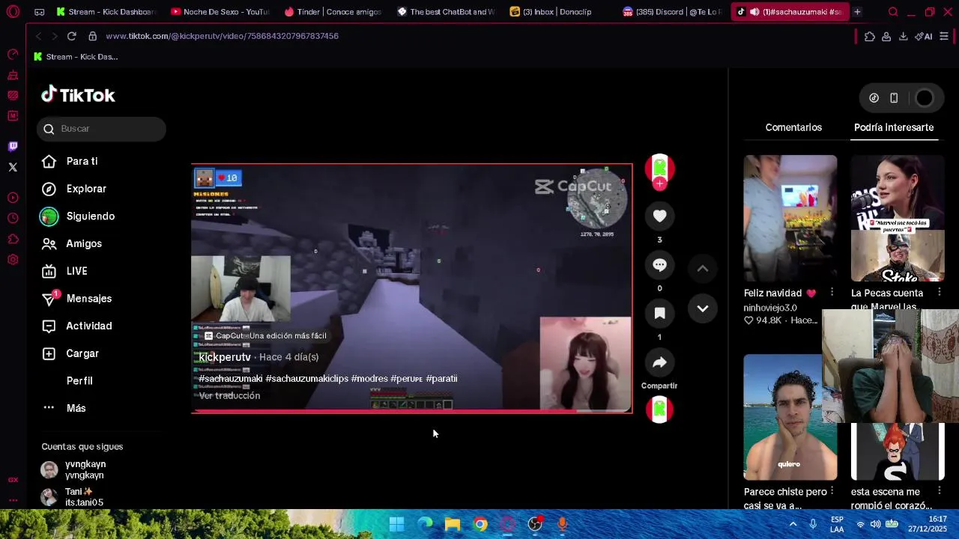Go to previous video with up arrow
959x539 pixels.
coord(703,269)
